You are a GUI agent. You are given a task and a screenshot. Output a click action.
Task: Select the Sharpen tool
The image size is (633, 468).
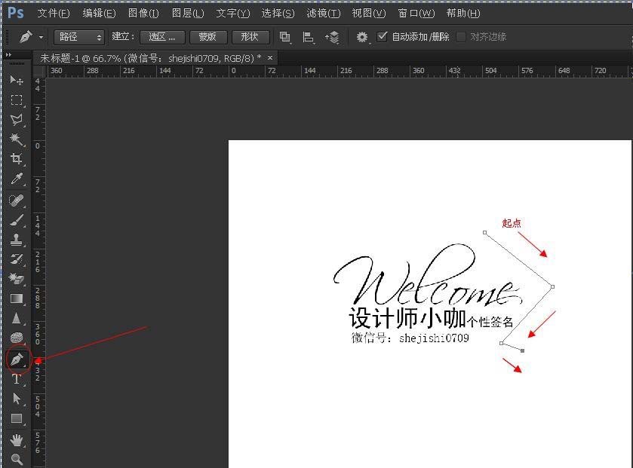tap(16, 318)
